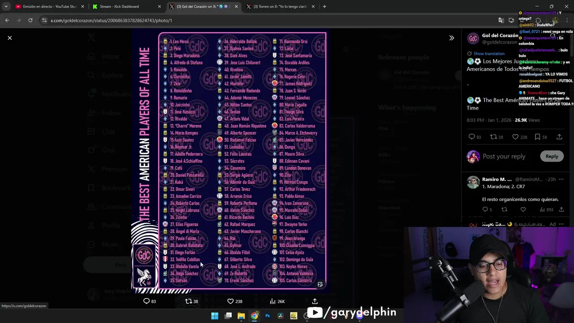
Task: Open File Explorer from taskbar
Action: (x=241, y=316)
